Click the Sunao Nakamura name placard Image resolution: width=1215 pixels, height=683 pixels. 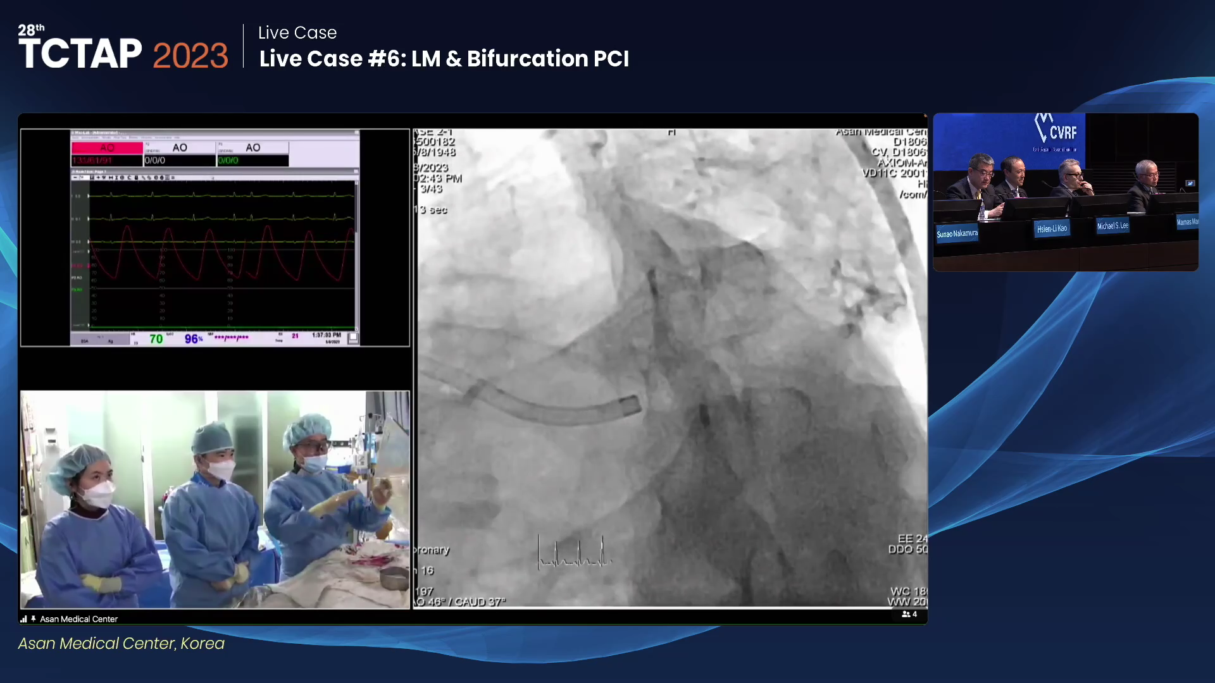pyautogui.click(x=957, y=233)
